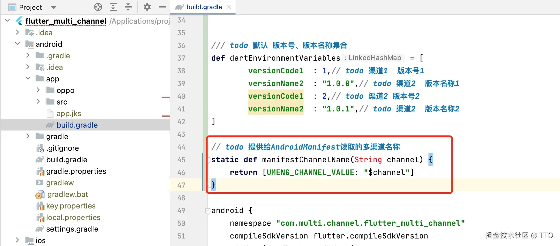The width and height of the screenshot is (560, 246).
Task: Open the .gitignore file
Action: 62,148
